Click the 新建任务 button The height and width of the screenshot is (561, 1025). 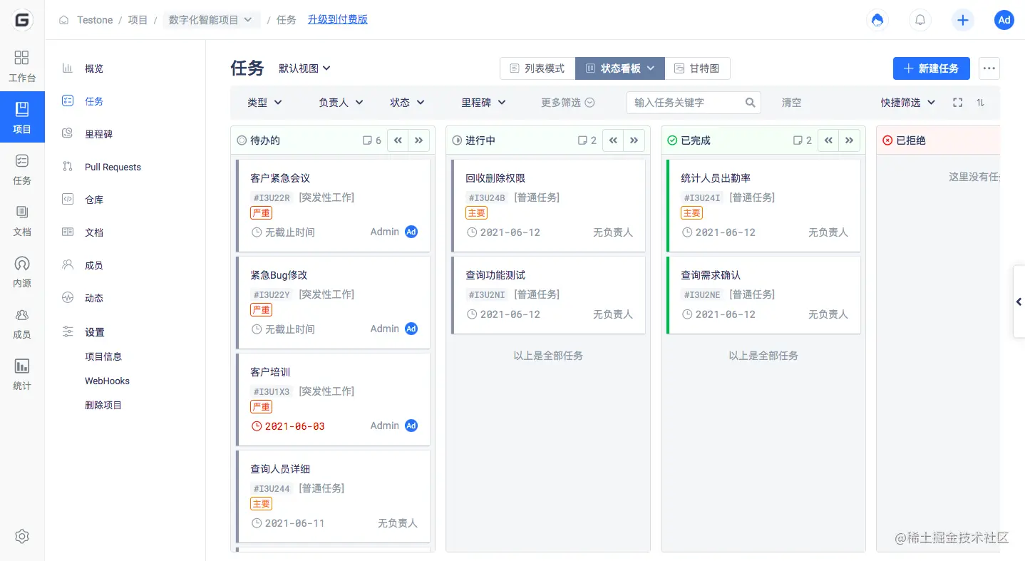(x=931, y=68)
